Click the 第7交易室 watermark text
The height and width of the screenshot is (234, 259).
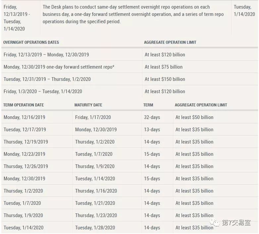236,223
